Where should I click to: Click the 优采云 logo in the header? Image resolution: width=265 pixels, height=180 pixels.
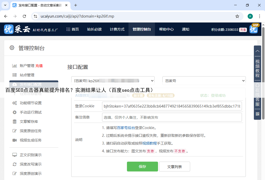[17, 29]
